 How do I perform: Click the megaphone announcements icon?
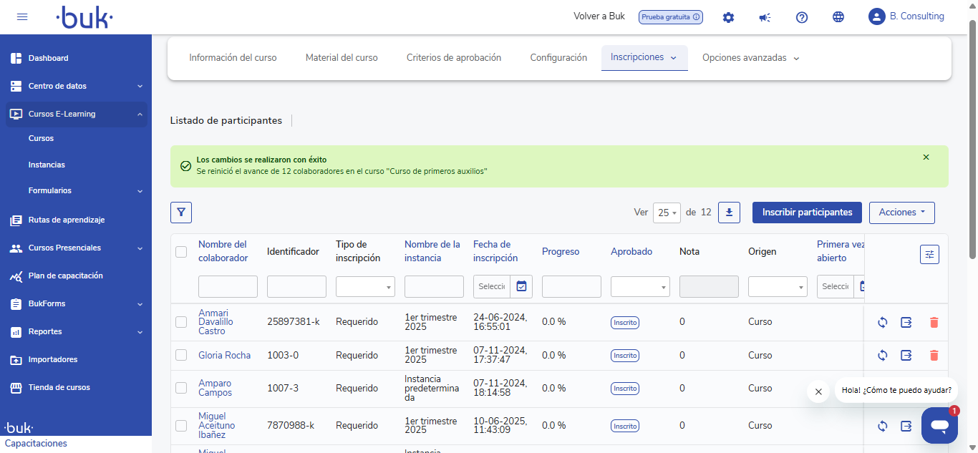point(765,17)
